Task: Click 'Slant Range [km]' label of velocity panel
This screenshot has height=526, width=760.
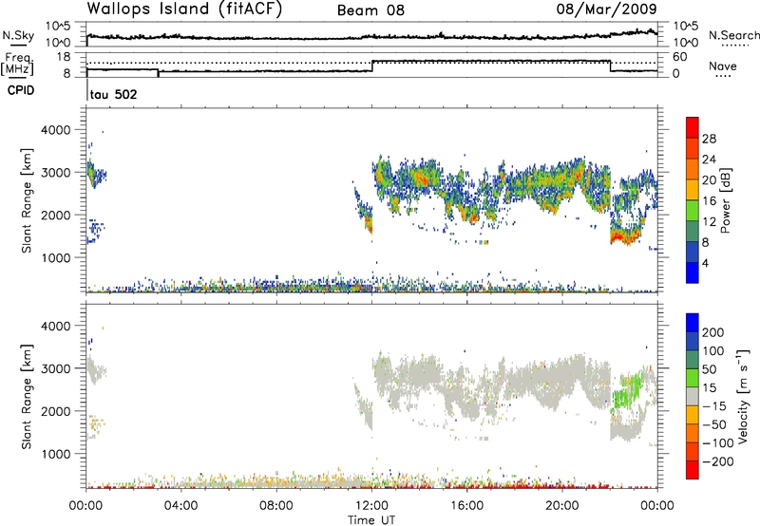Action: click(27, 397)
